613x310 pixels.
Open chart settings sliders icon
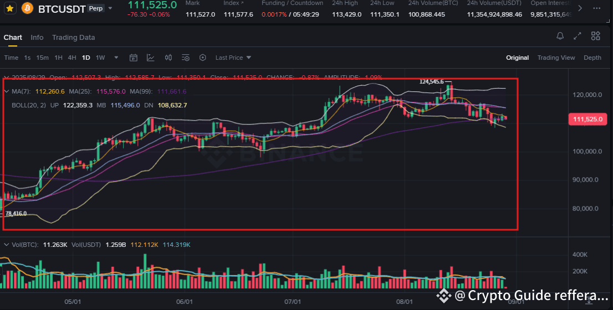coord(186,58)
